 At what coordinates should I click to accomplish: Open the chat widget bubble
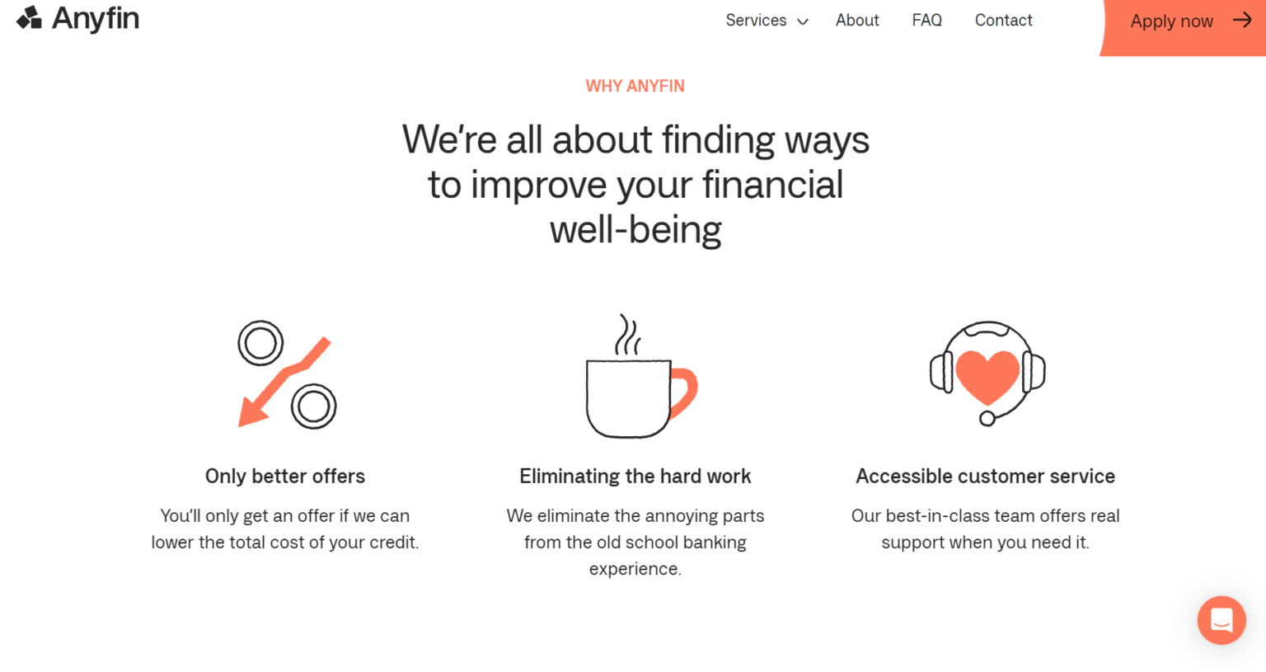(1221, 620)
